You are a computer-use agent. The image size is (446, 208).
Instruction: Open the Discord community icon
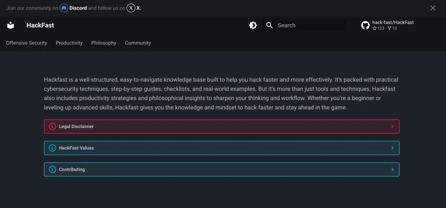tap(64, 8)
